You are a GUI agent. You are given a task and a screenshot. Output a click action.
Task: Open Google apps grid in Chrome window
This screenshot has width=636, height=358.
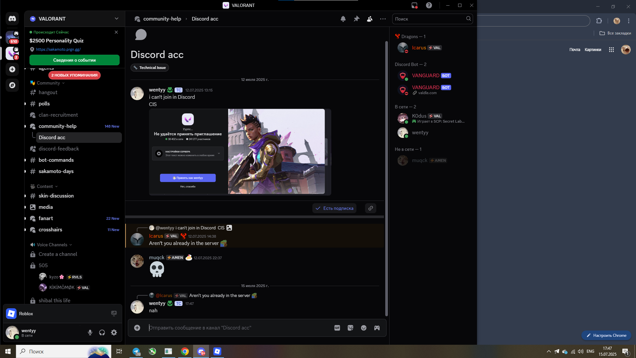point(611,50)
